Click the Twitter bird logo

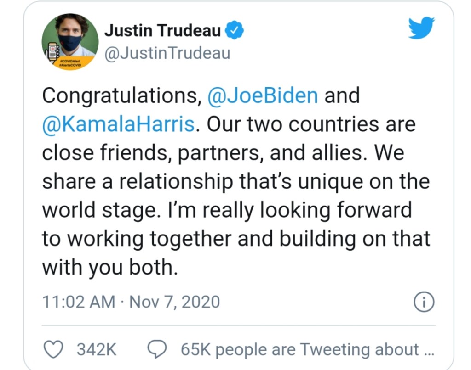421,29
